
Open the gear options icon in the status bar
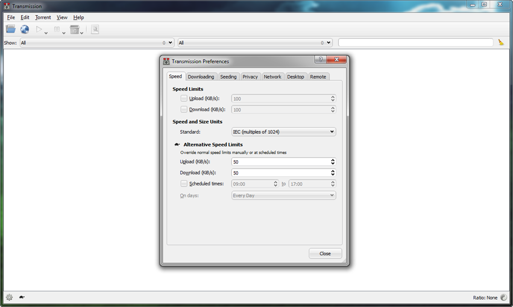pos(9,297)
